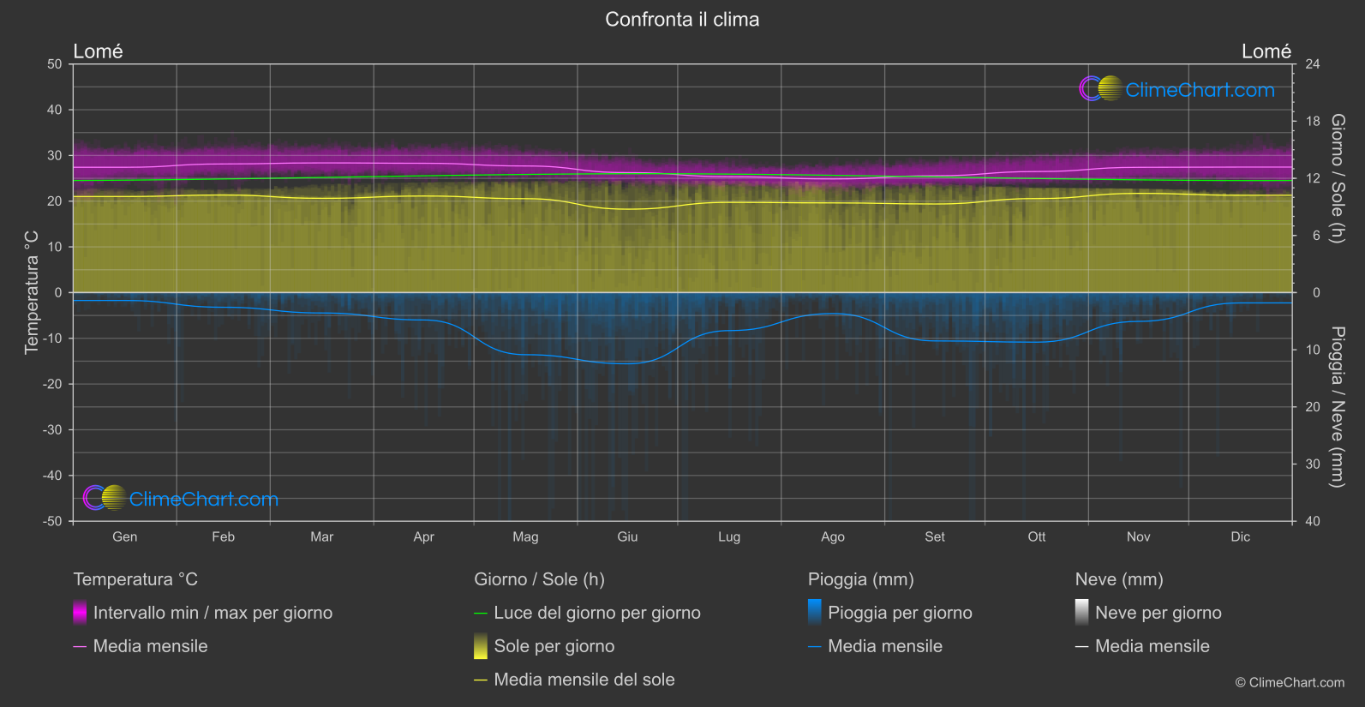
Task: Click the left 'Lomé' city label
Action: coord(98,51)
